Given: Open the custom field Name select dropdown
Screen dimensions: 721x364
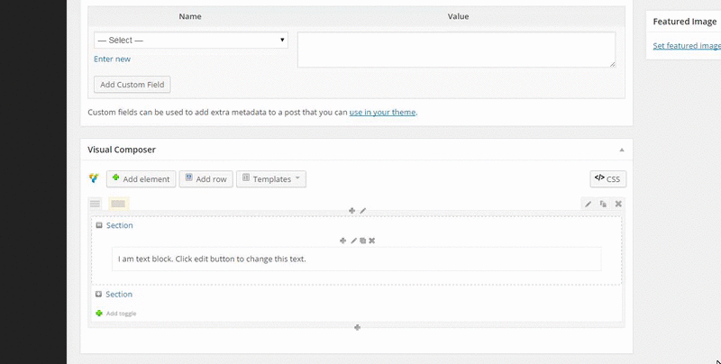Looking at the screenshot, I should 190,41.
